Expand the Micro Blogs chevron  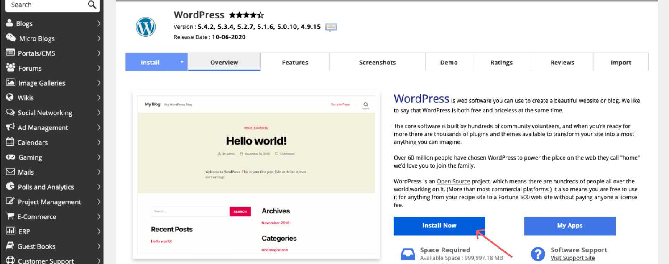pyautogui.click(x=99, y=38)
